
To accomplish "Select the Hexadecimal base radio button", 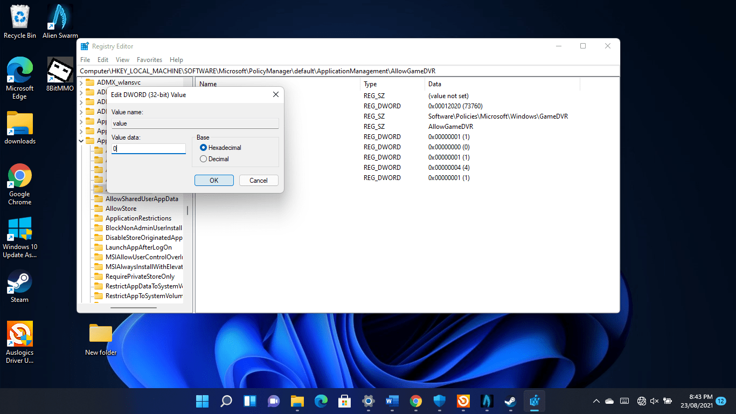I will [203, 148].
